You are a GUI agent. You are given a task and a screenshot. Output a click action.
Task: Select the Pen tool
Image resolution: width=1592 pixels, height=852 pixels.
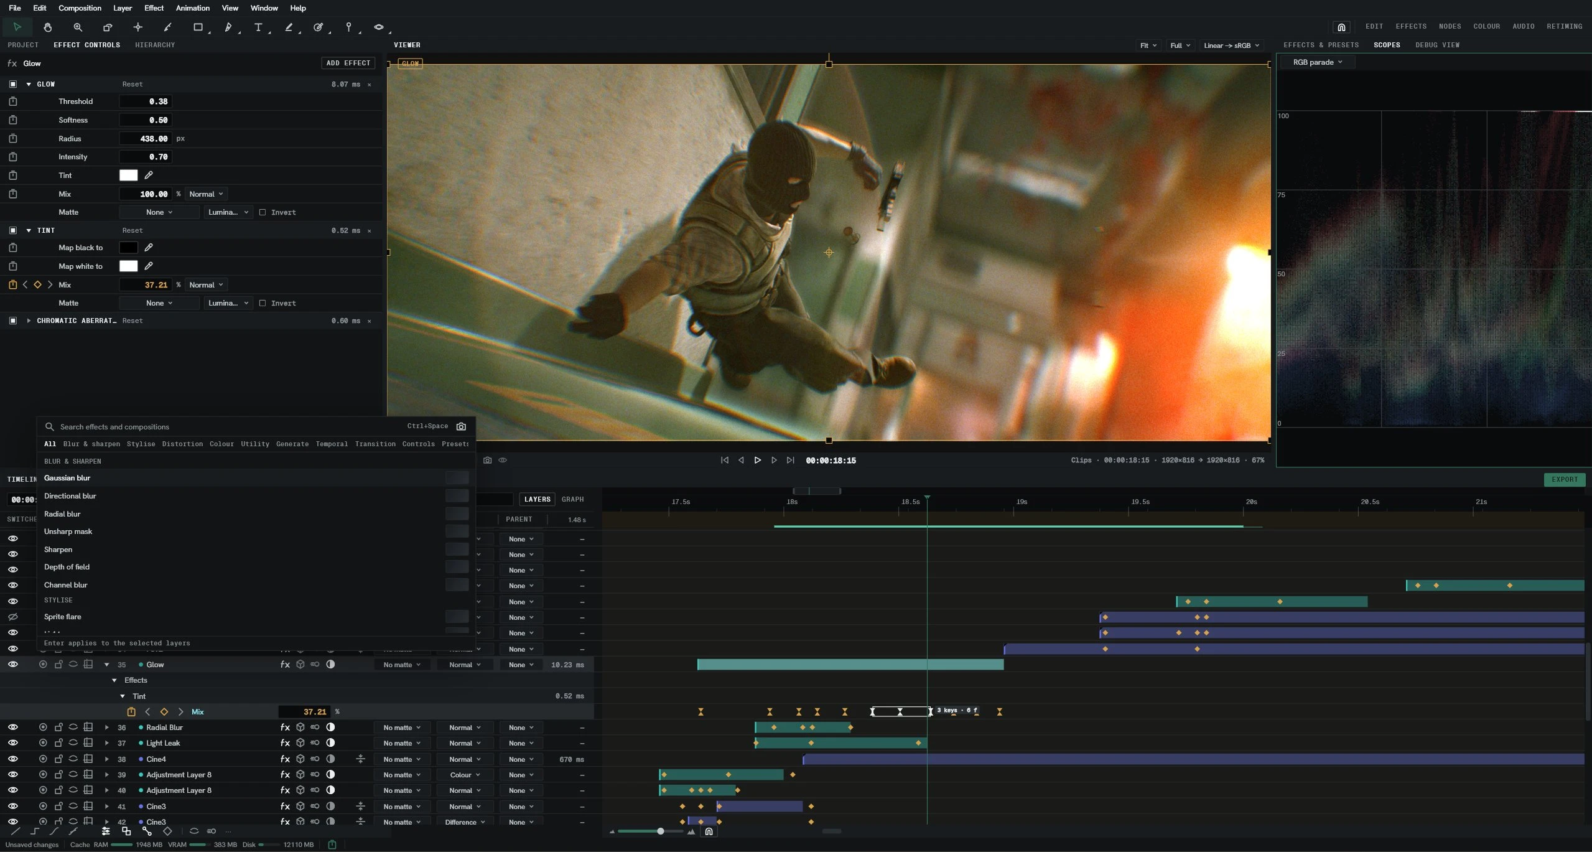228,27
